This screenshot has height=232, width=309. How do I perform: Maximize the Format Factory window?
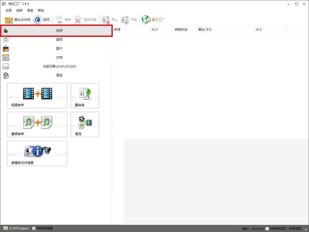[x=296, y=4]
